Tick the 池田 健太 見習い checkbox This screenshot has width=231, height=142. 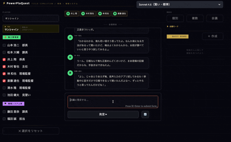4,95
